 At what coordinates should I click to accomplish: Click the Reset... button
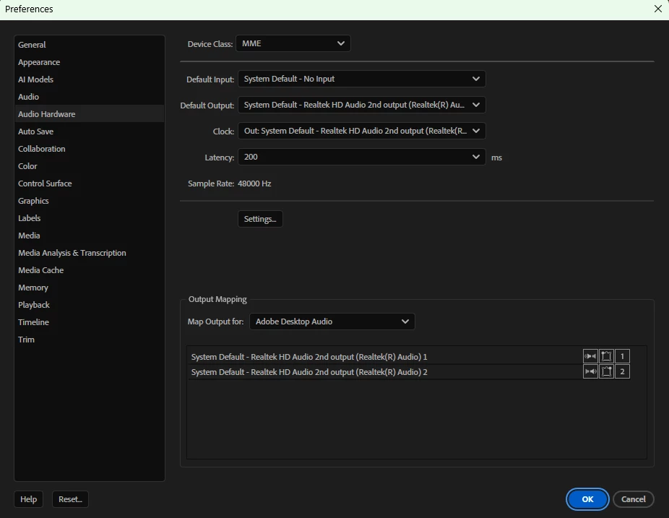[x=70, y=499]
